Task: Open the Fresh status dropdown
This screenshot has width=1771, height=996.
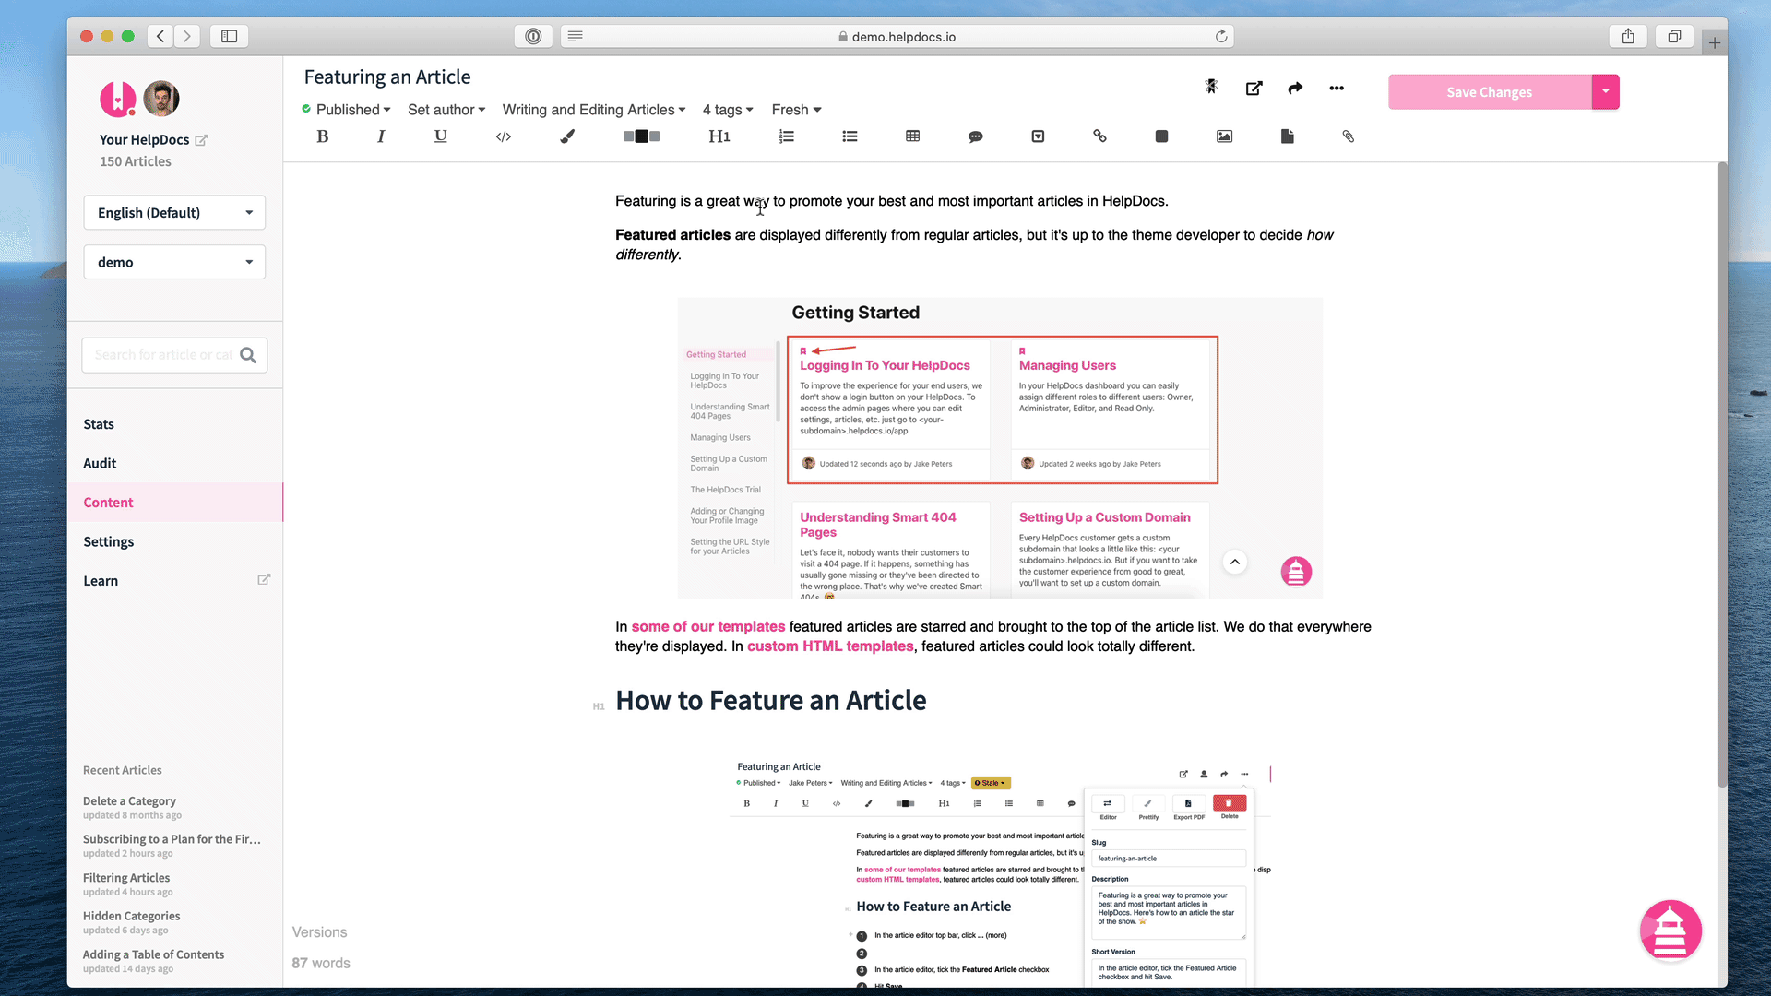Action: tap(796, 110)
